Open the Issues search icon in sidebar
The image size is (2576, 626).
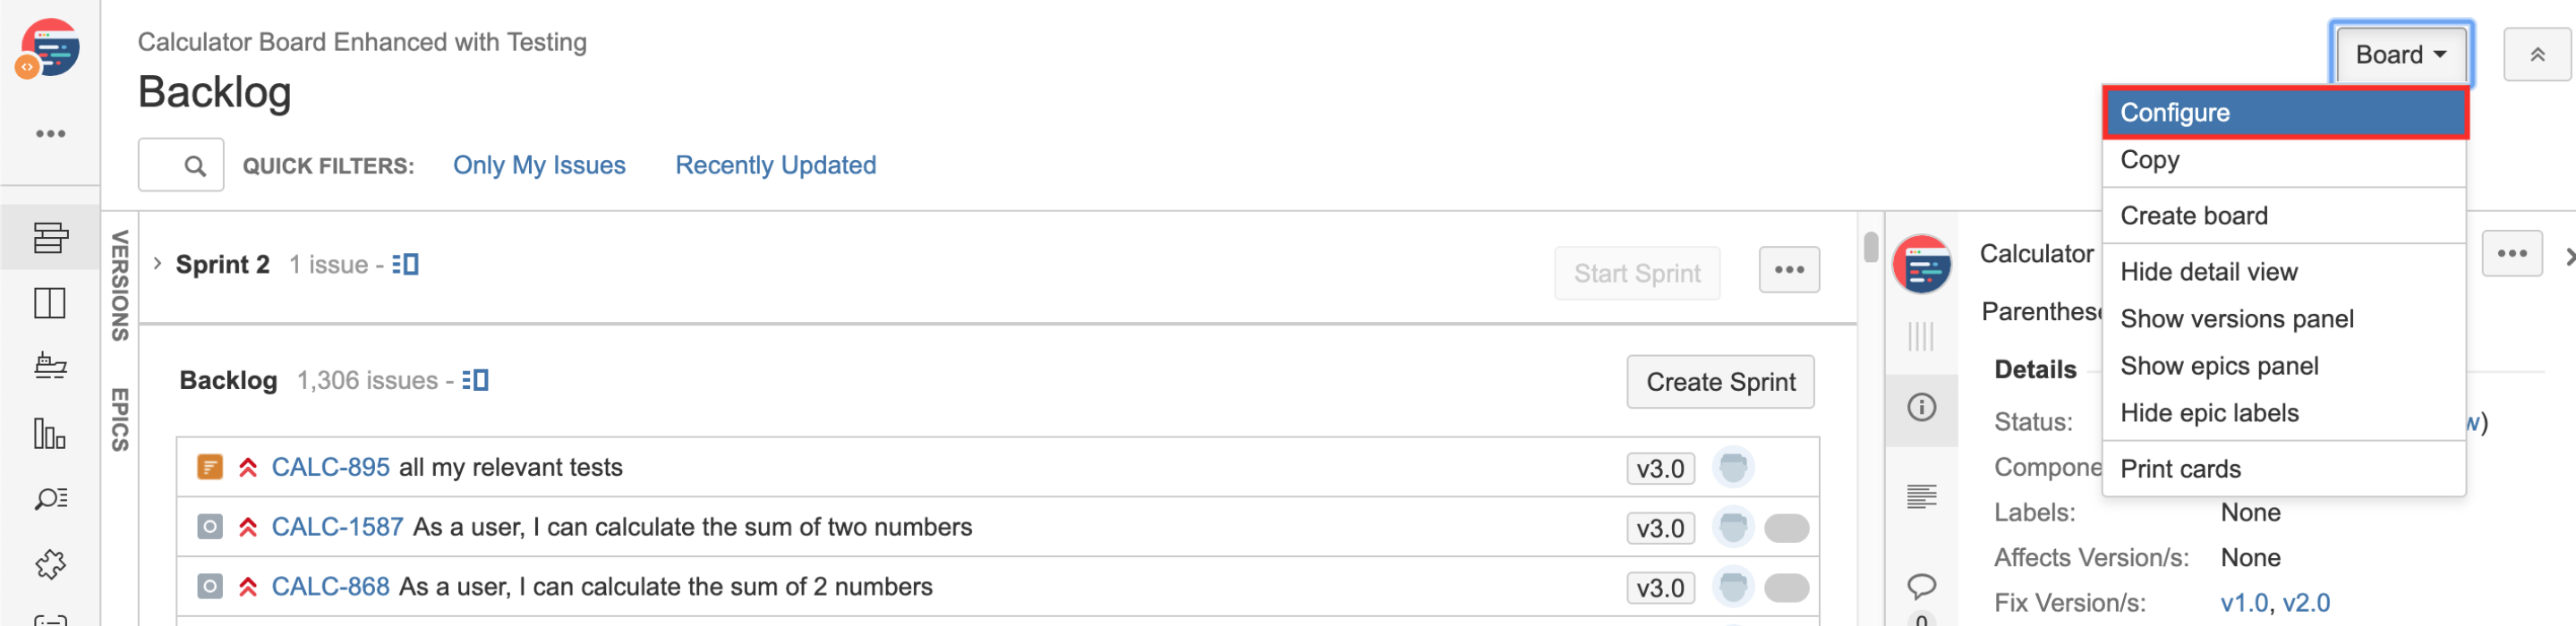pos(50,498)
